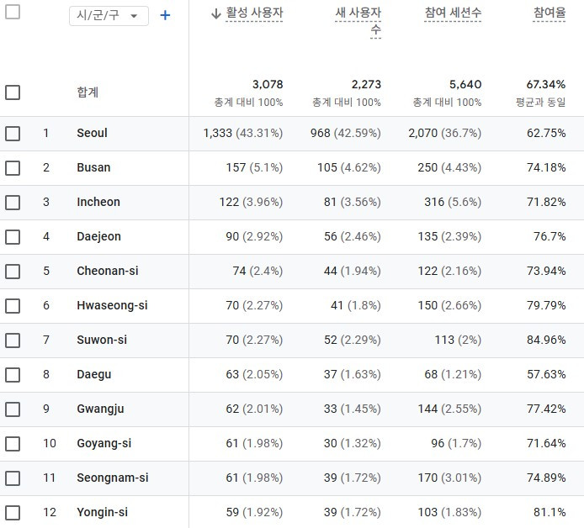584x528 pixels.
Task: Select the Seoul row checkbox
Action: [x=13, y=133]
